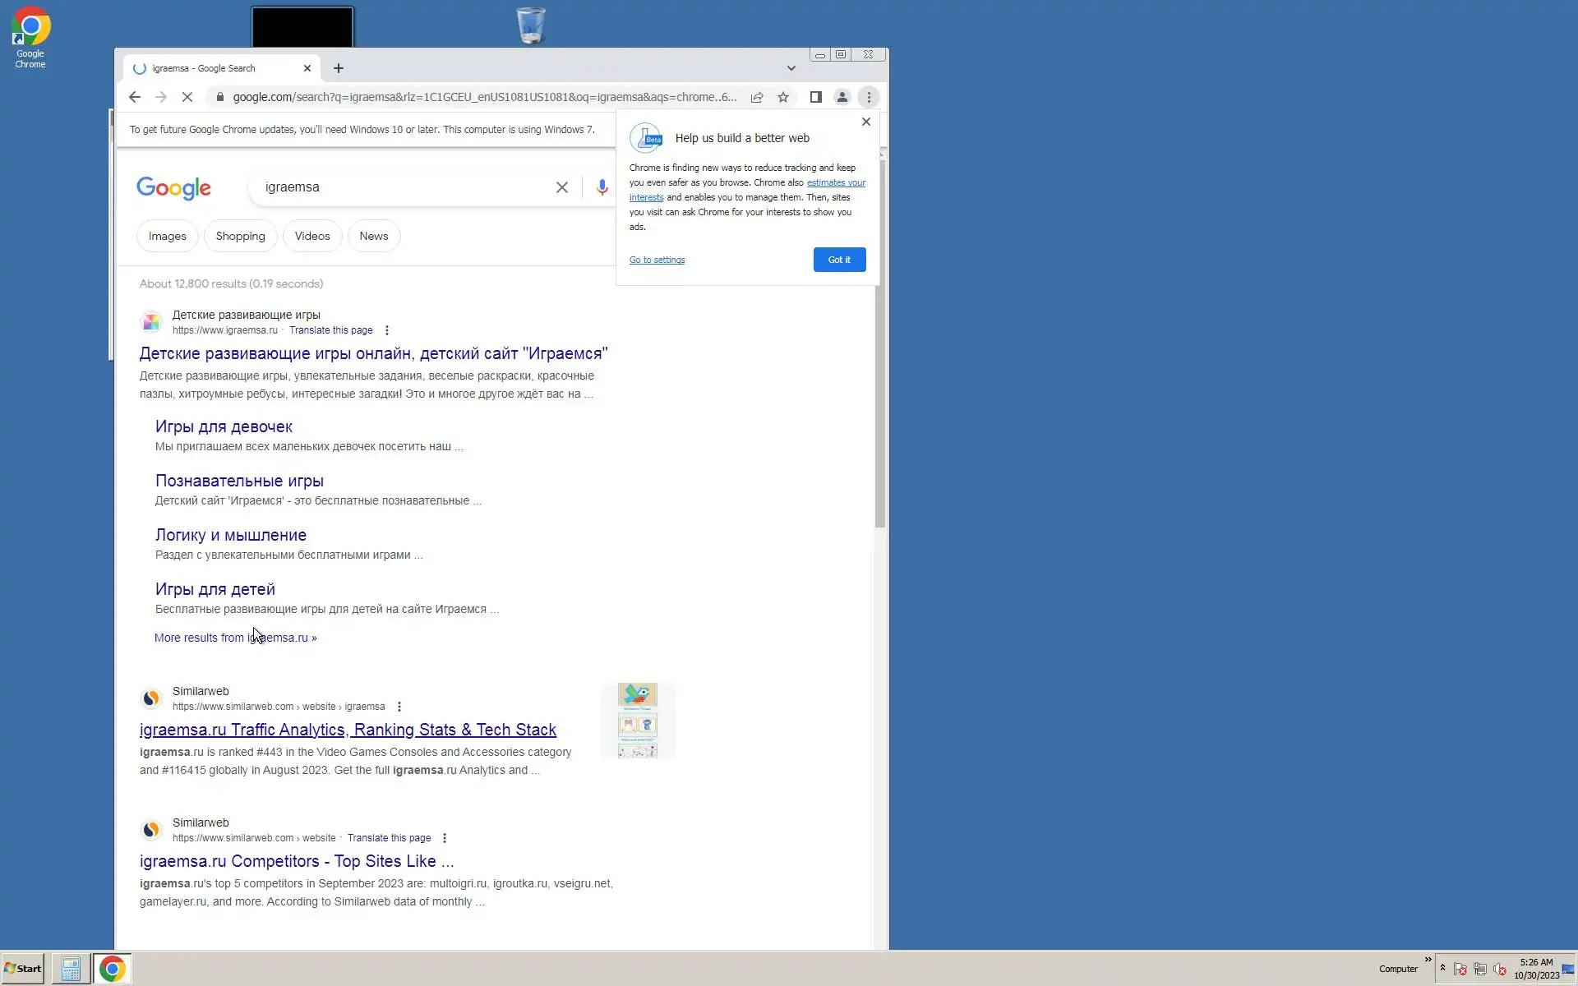The image size is (1578, 986).
Task: Open a new browser tab
Action: coord(339,68)
